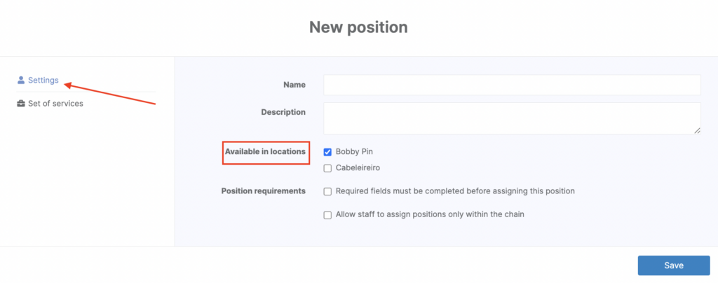Check the Cabeleireiro location checkbox
The height and width of the screenshot is (283, 718).
[x=327, y=168]
